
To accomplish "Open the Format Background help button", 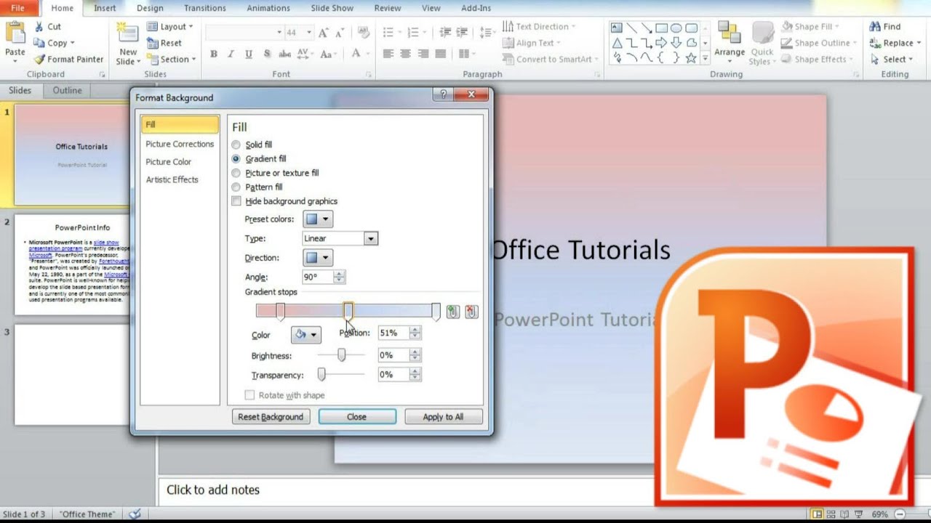I will click(442, 95).
